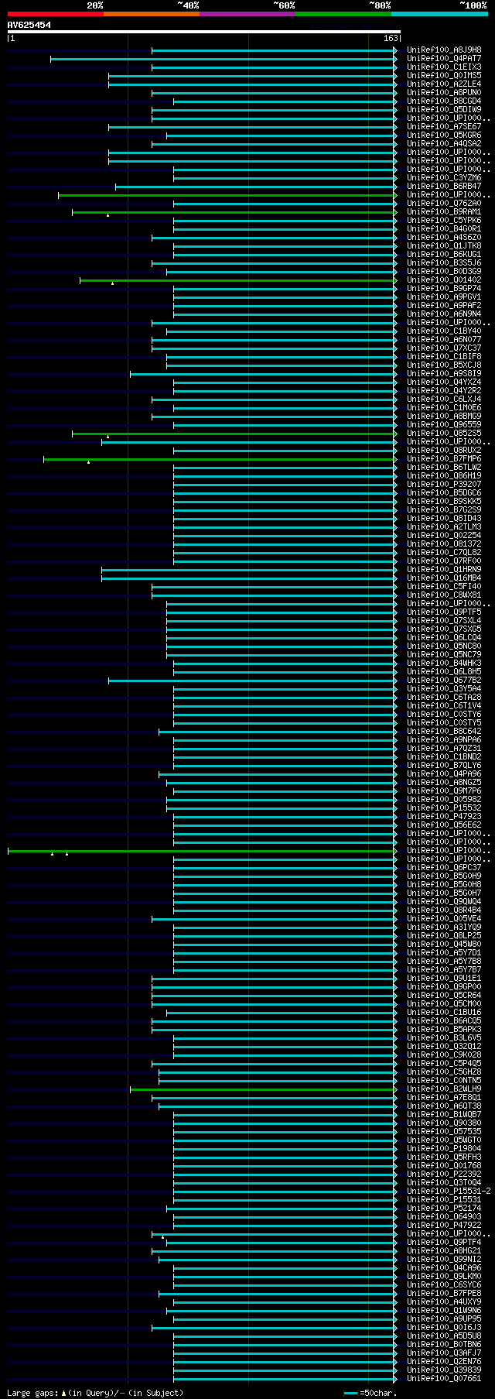Select the UniRef100_Q9PTF5 label
The width and height of the screenshot is (495, 1399).
[x=444, y=612]
